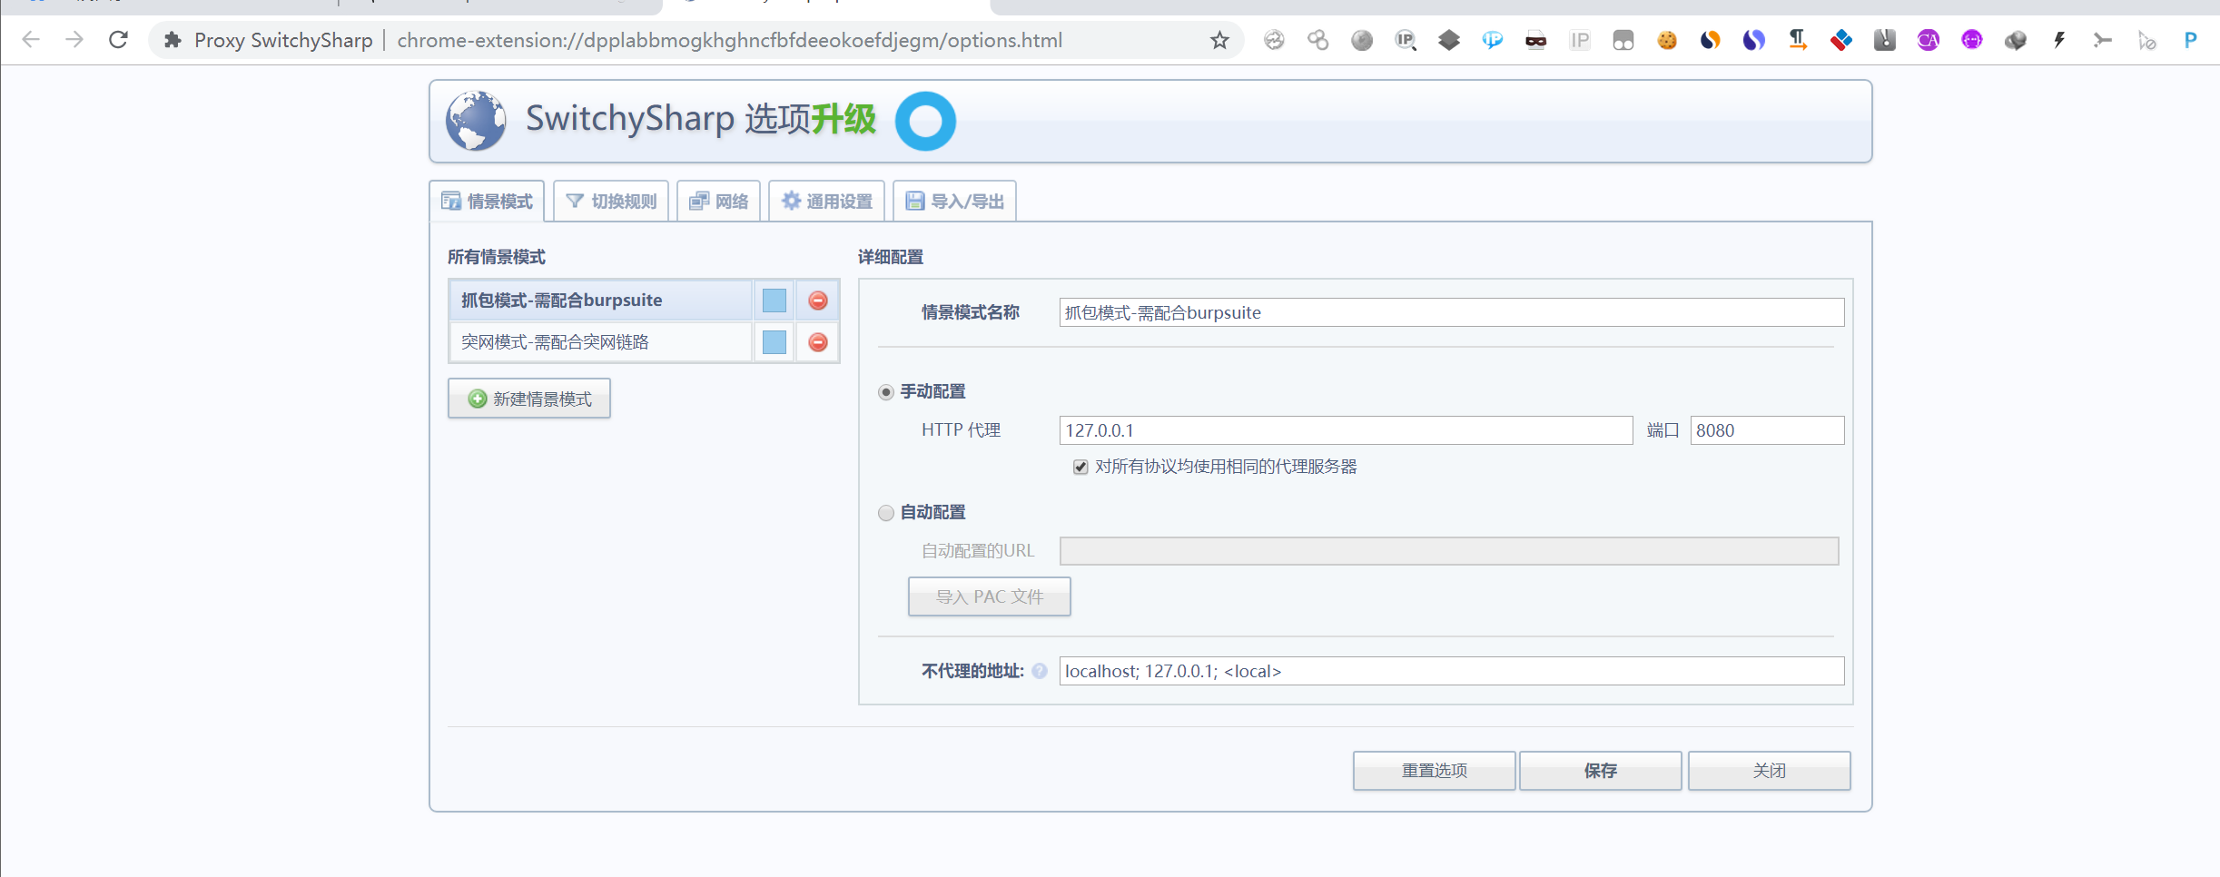The width and height of the screenshot is (2220, 877).
Task: Open the blue P extension icon
Action: point(2190,40)
